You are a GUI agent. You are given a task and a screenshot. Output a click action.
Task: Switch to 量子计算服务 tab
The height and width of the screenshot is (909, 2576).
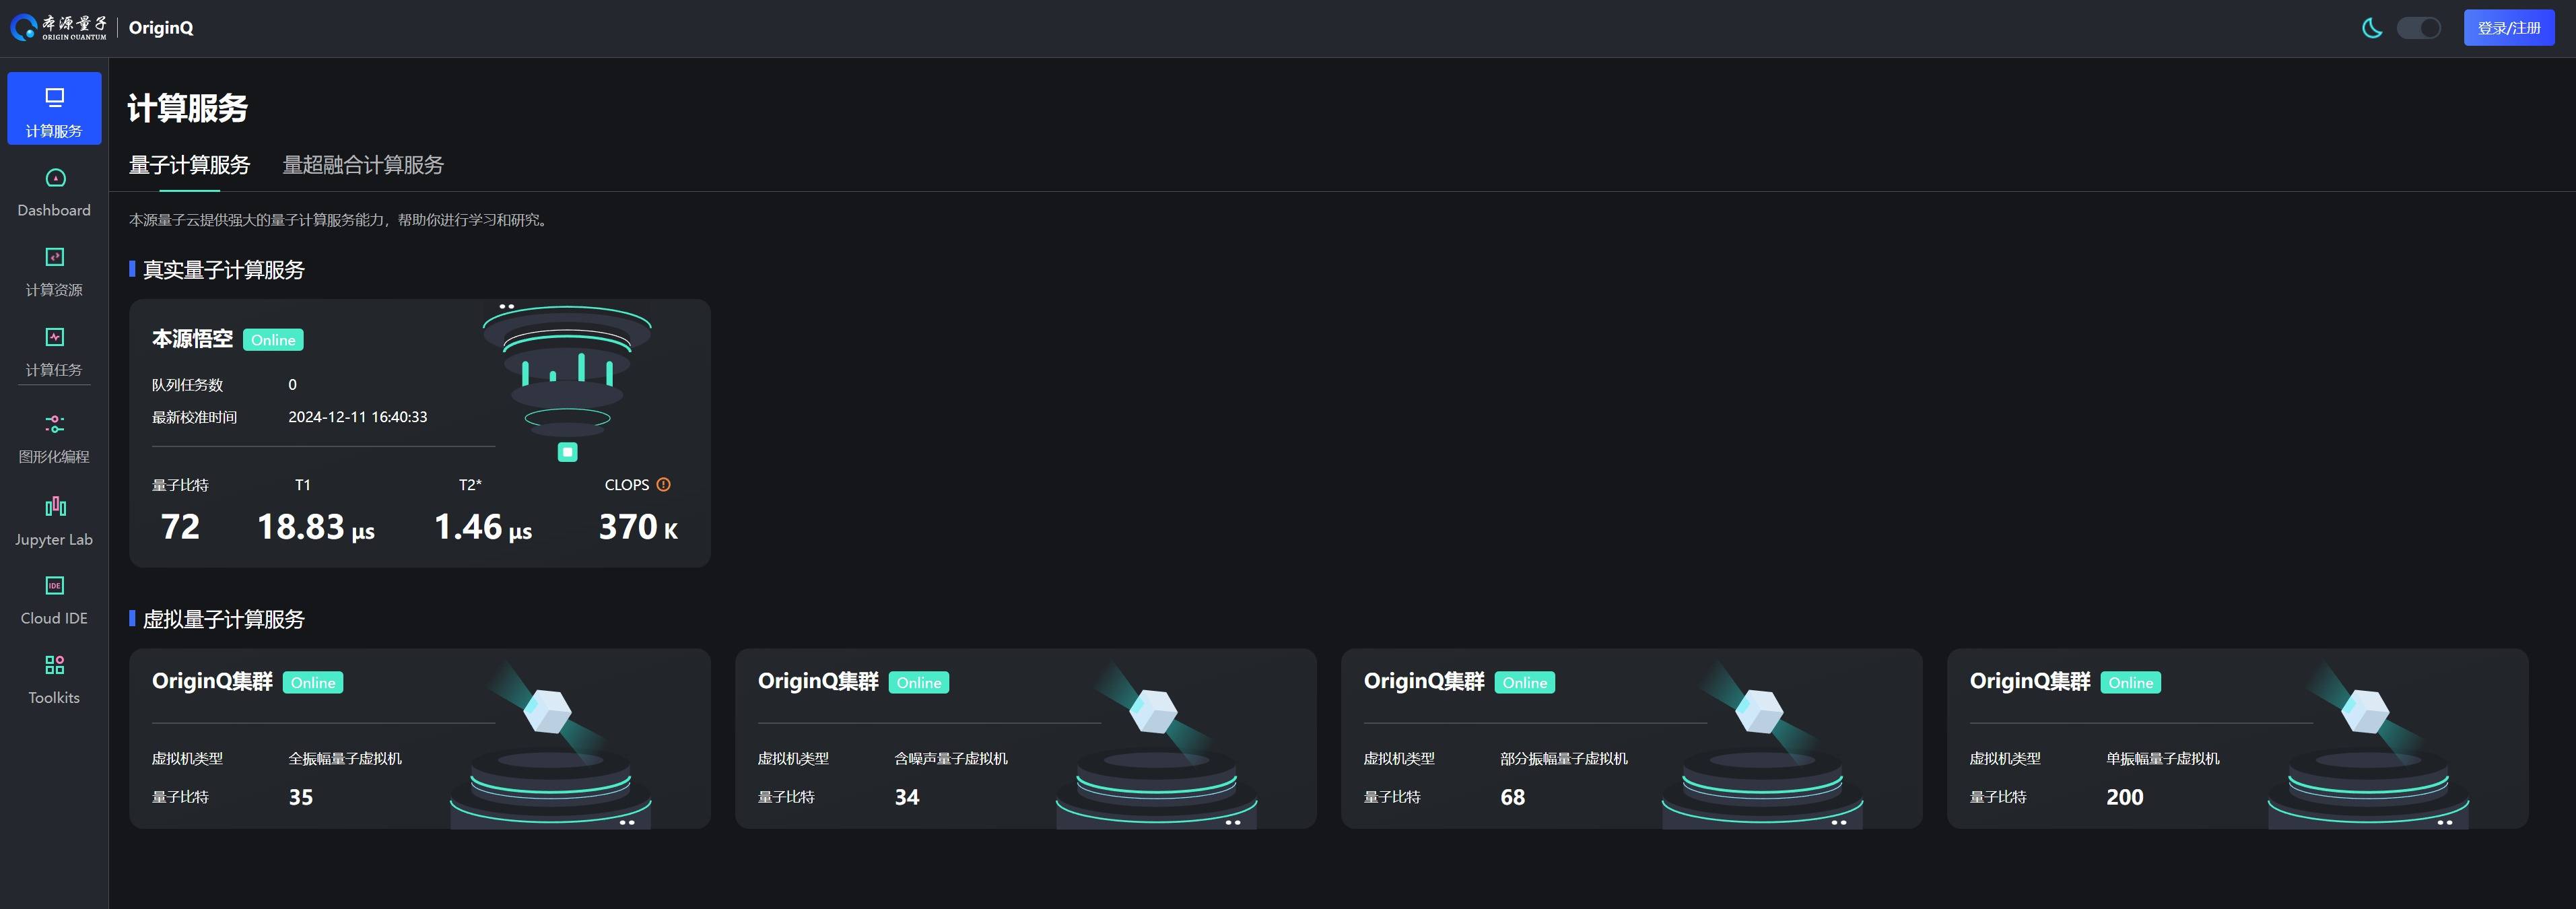(x=189, y=165)
